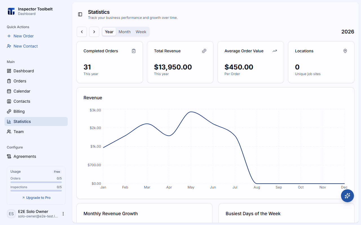The width and height of the screenshot is (361, 225).
Task: Click the $450.00 average order value
Action: pyautogui.click(x=239, y=67)
